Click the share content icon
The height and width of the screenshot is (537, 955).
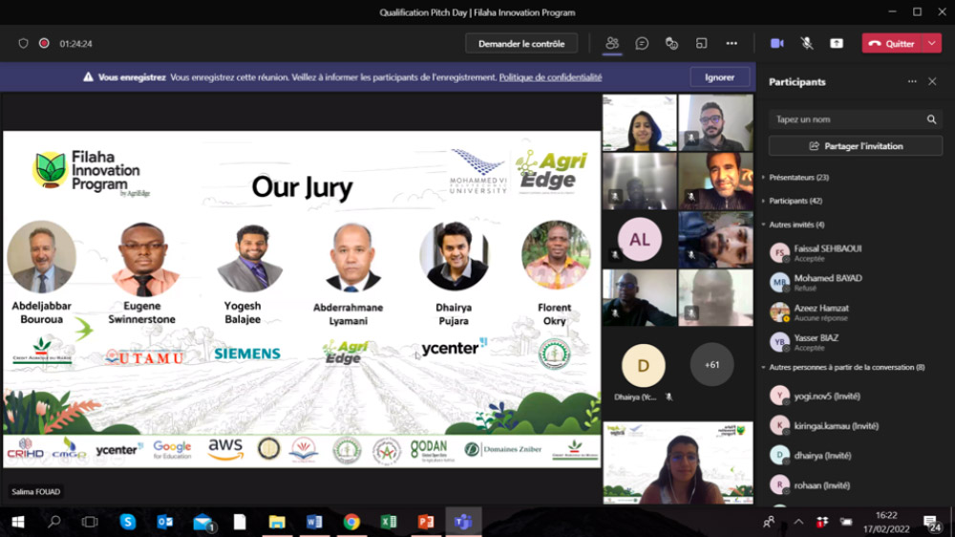tap(837, 43)
